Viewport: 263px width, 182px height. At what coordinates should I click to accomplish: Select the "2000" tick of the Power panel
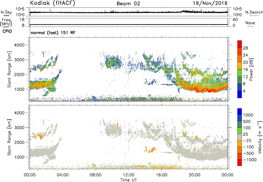(x=19, y=74)
